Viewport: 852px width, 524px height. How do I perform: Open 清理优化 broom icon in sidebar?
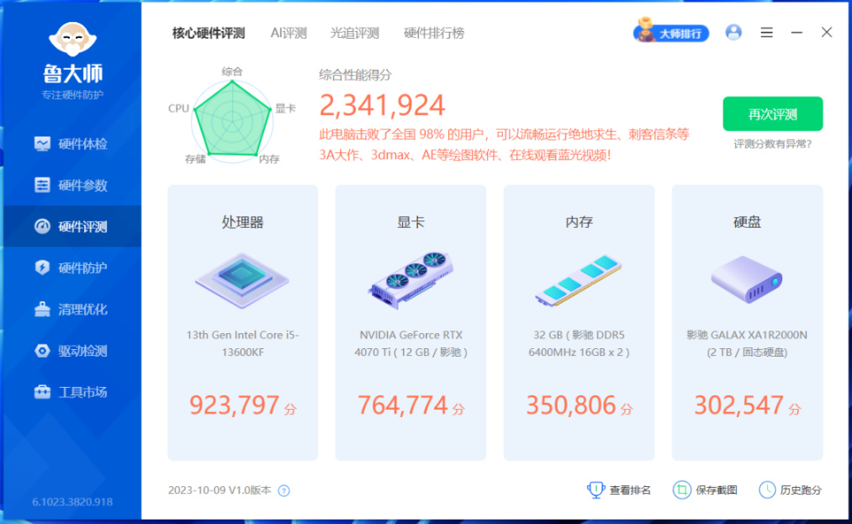pyautogui.click(x=42, y=310)
